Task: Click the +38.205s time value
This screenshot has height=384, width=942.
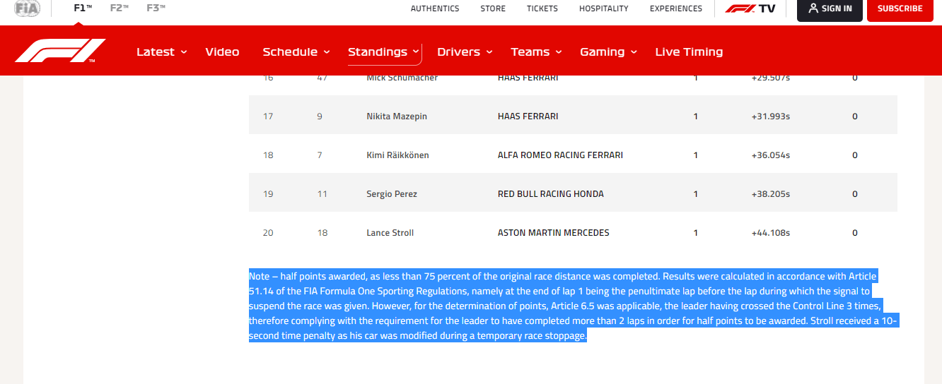Action: coord(770,194)
